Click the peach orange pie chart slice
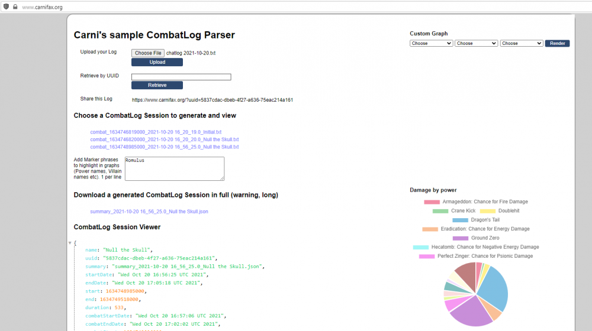 493,310
